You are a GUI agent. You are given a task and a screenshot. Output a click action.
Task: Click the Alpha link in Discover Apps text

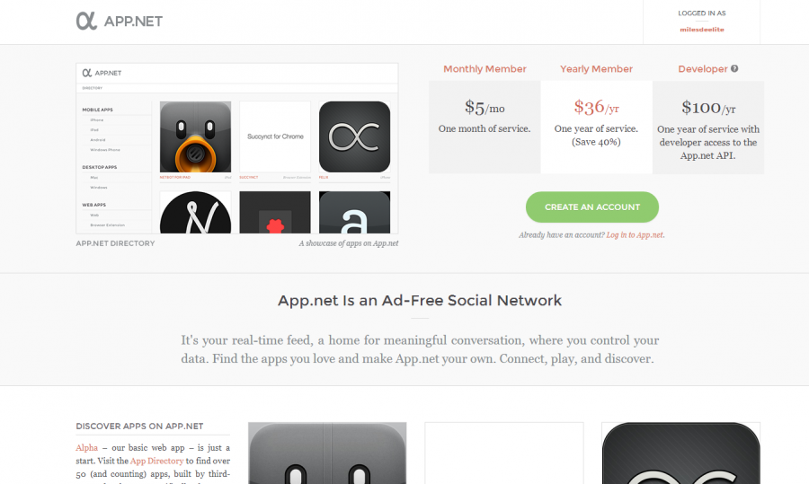pos(86,447)
